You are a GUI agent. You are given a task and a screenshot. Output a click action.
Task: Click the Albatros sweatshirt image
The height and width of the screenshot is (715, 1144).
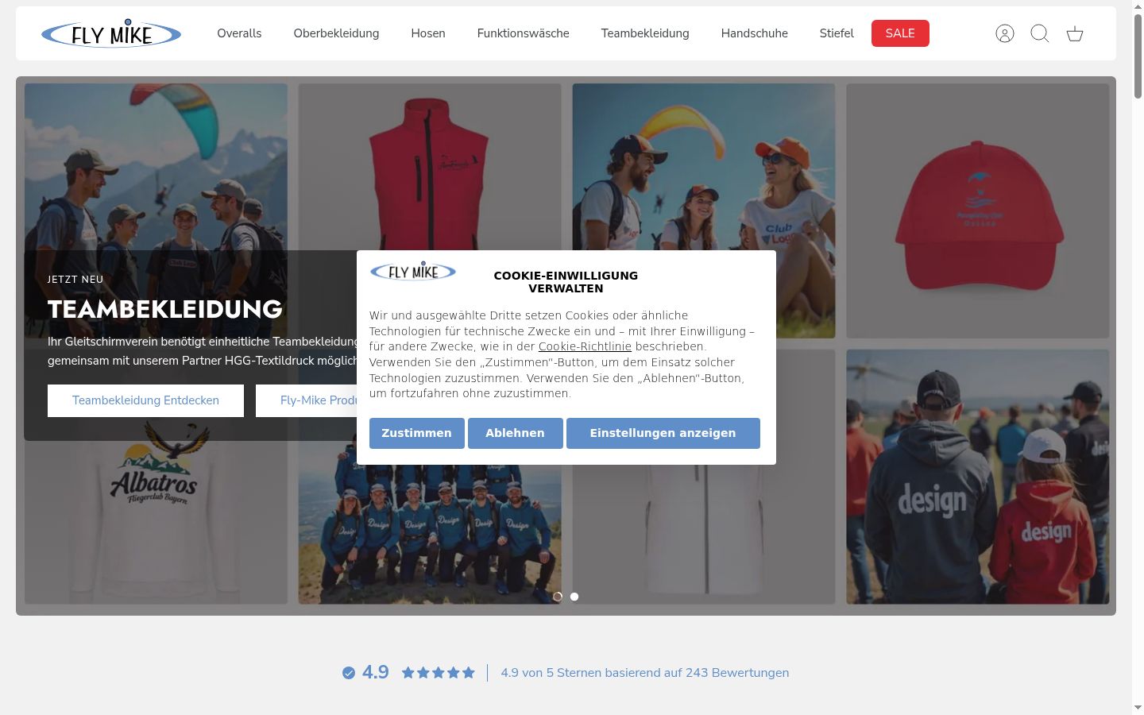(156, 522)
